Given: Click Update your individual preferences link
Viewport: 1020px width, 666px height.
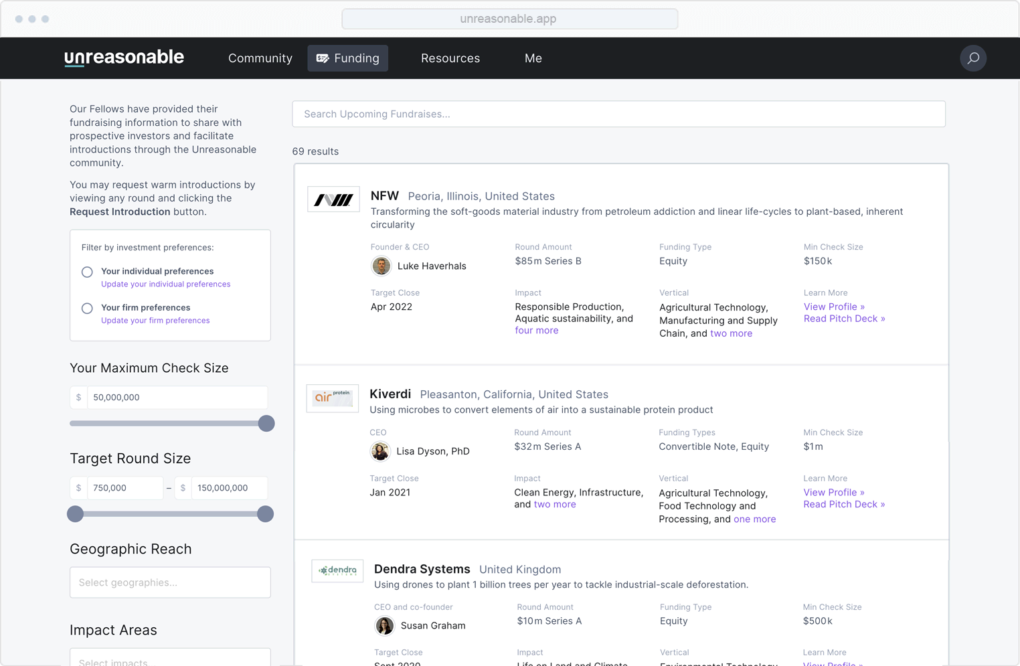Looking at the screenshot, I should point(165,284).
